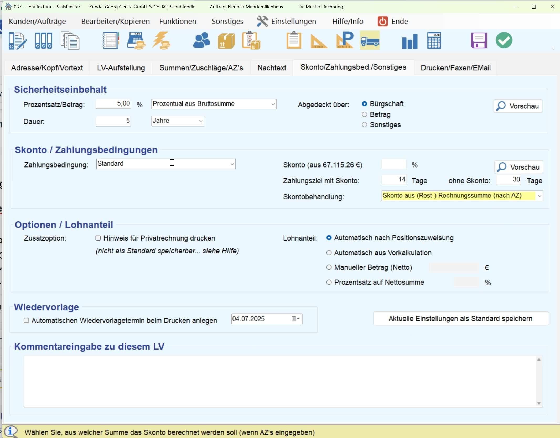
Task: Enable Hinweis für Privatrechnung drucken checkbox
Action: coord(98,238)
